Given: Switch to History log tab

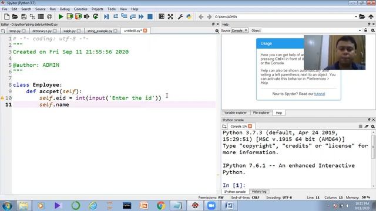Looking at the screenshot, I should point(259,192).
